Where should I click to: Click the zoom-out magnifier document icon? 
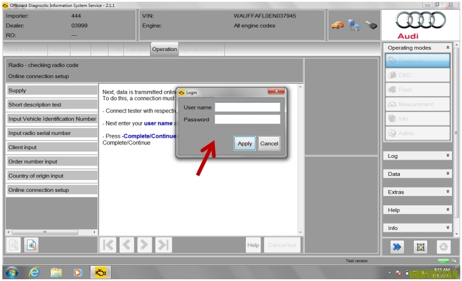[x=14, y=245]
